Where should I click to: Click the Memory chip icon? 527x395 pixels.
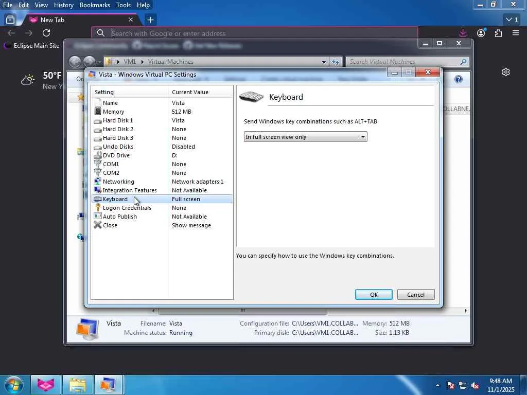coord(98,112)
